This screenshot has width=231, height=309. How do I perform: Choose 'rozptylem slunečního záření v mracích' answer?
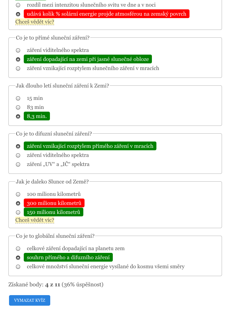[18, 68]
